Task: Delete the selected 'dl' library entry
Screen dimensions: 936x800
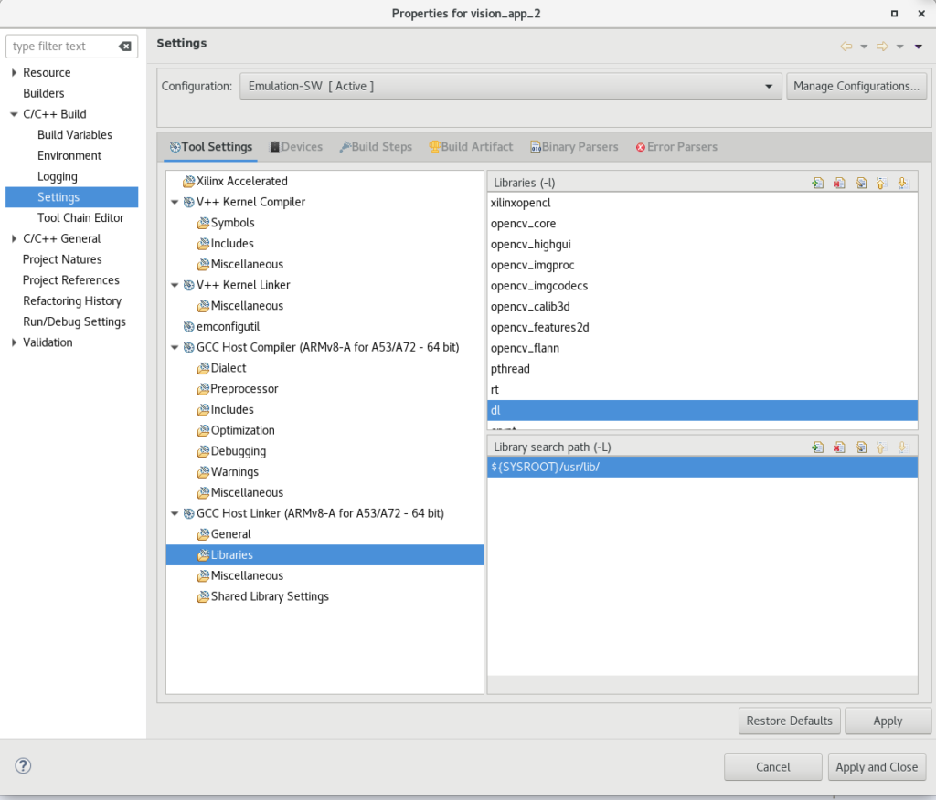Action: (839, 183)
